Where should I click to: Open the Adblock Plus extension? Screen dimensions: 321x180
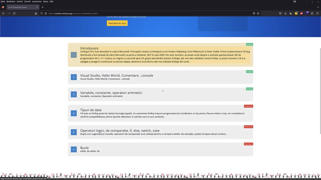[301, 13]
